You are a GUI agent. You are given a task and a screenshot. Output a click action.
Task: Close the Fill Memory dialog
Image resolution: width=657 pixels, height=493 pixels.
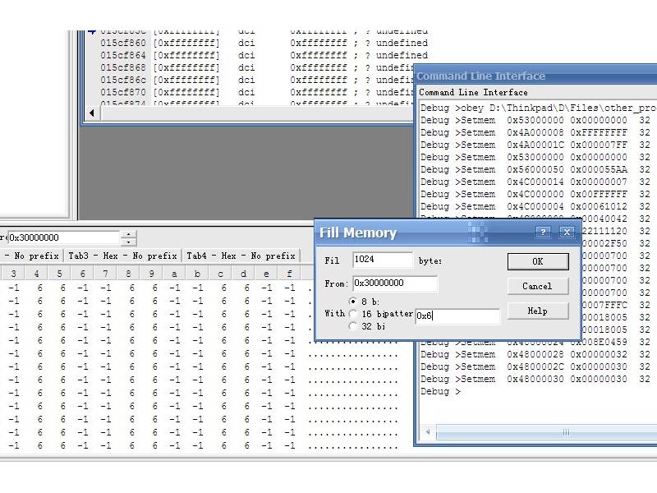(x=566, y=233)
